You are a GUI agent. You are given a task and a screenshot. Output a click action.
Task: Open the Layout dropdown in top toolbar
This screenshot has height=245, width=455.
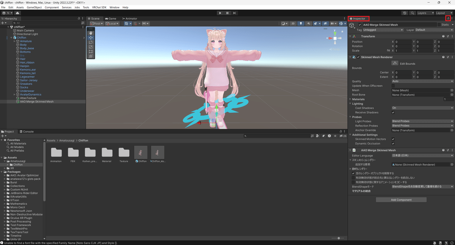point(444,13)
